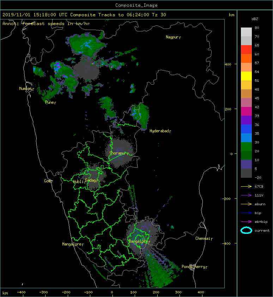Click the Chennai city label
Screen dimensions: 273x297
(x=203, y=238)
